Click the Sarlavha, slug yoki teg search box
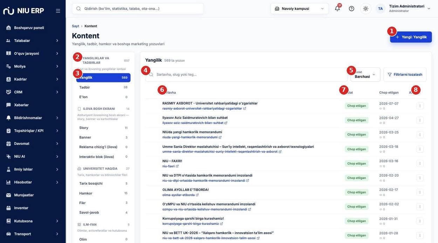This screenshot has height=243, width=438. 246,74
